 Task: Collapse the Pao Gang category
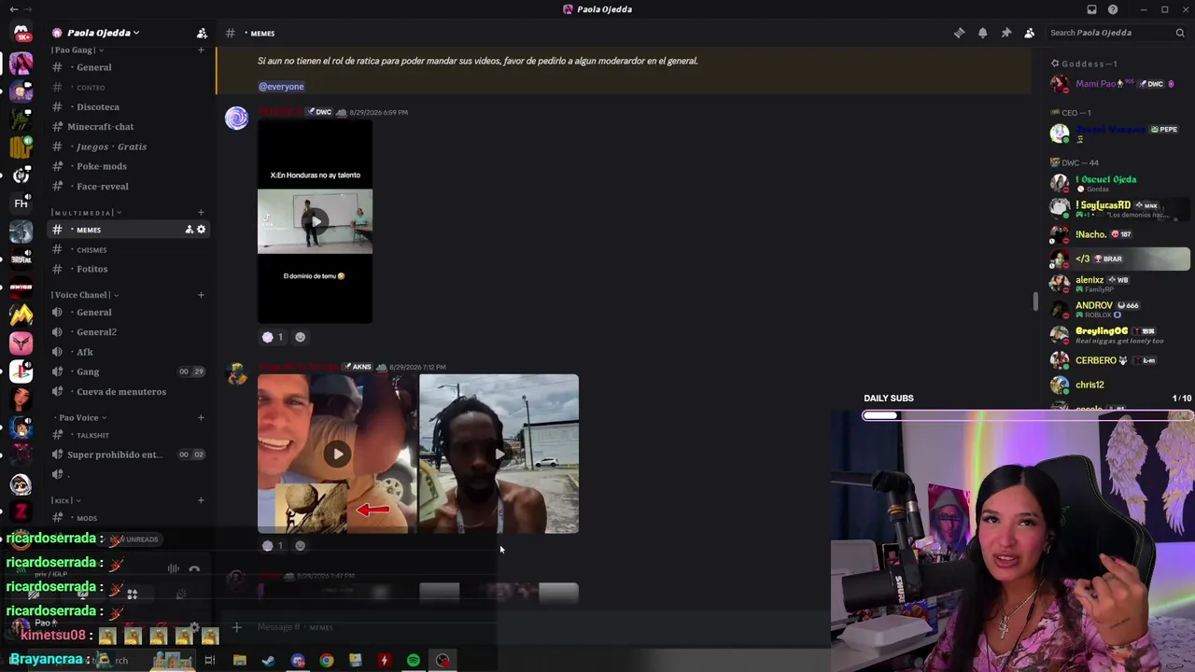point(77,49)
